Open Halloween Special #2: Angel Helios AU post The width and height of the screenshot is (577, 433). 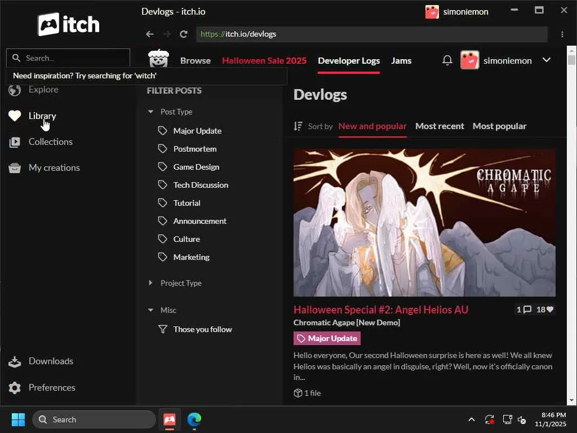click(x=380, y=310)
